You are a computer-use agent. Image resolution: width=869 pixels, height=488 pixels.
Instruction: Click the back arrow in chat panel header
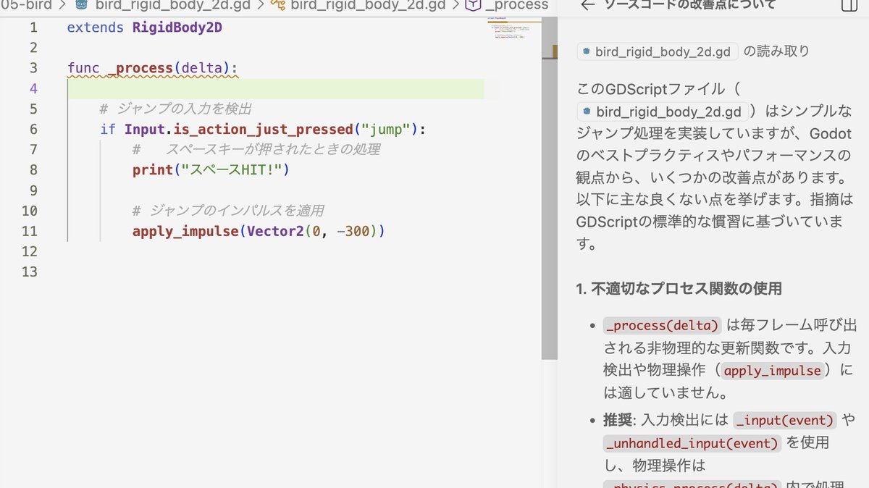click(588, 5)
